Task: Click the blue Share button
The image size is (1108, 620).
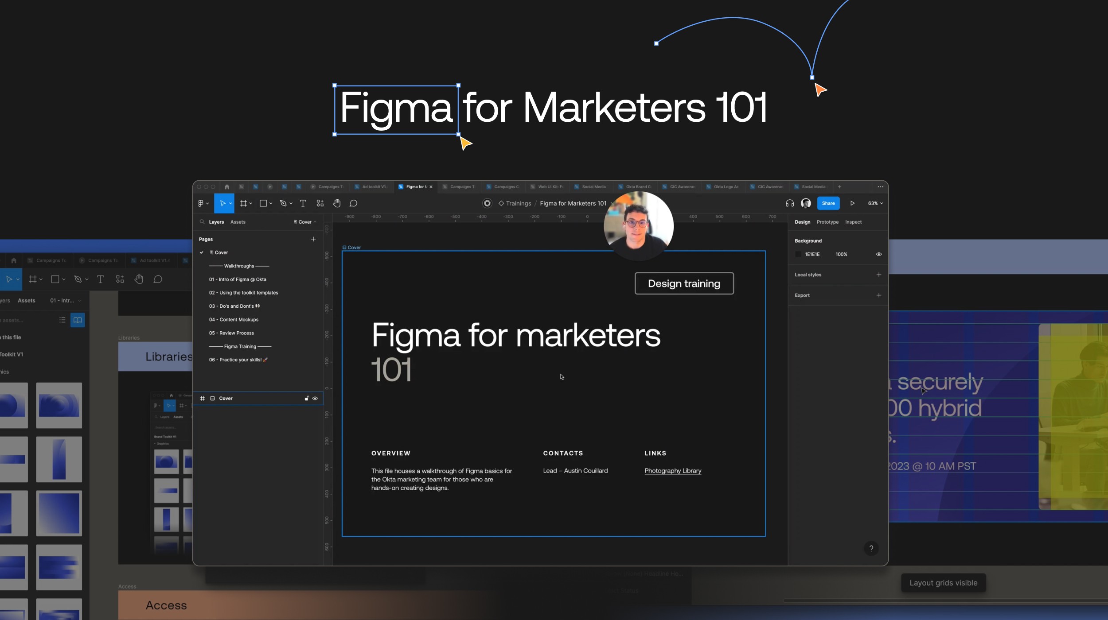Action: 828,203
